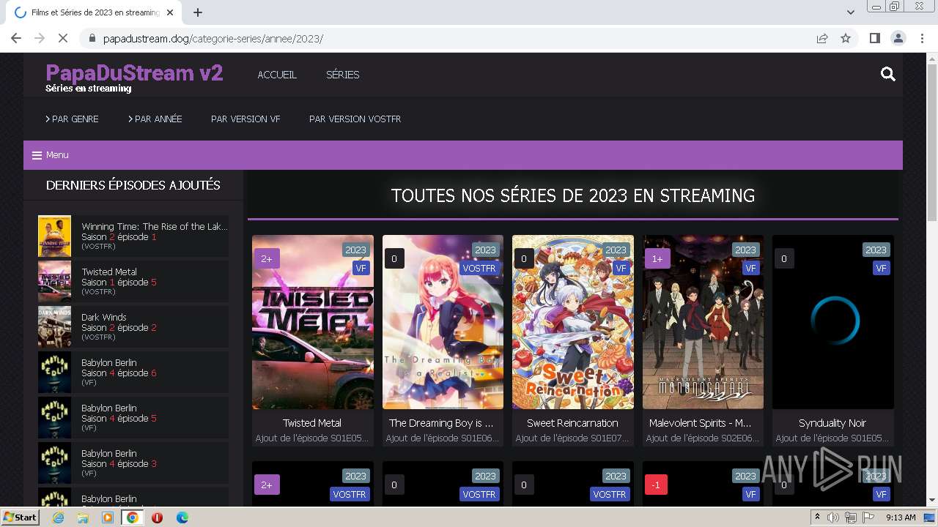
Task: Launch Microsoft Edge from taskbar
Action: [182, 517]
